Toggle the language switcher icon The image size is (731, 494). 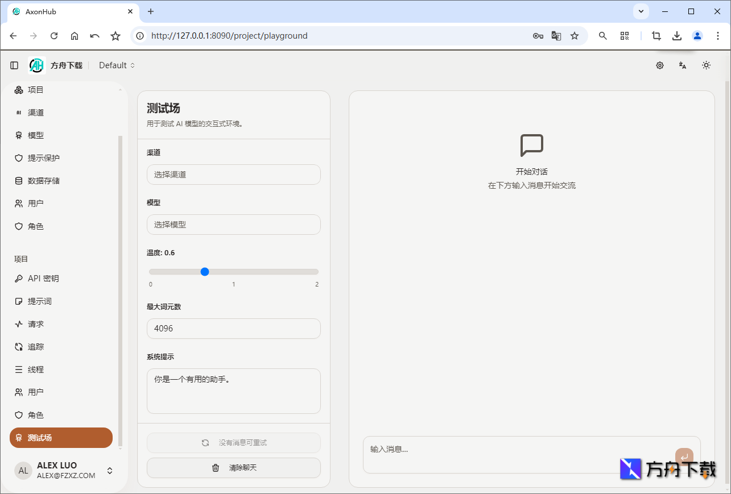[682, 65]
